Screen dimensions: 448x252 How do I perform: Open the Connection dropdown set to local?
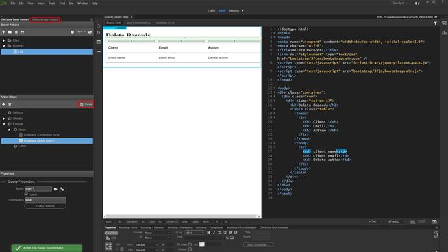tap(45, 200)
